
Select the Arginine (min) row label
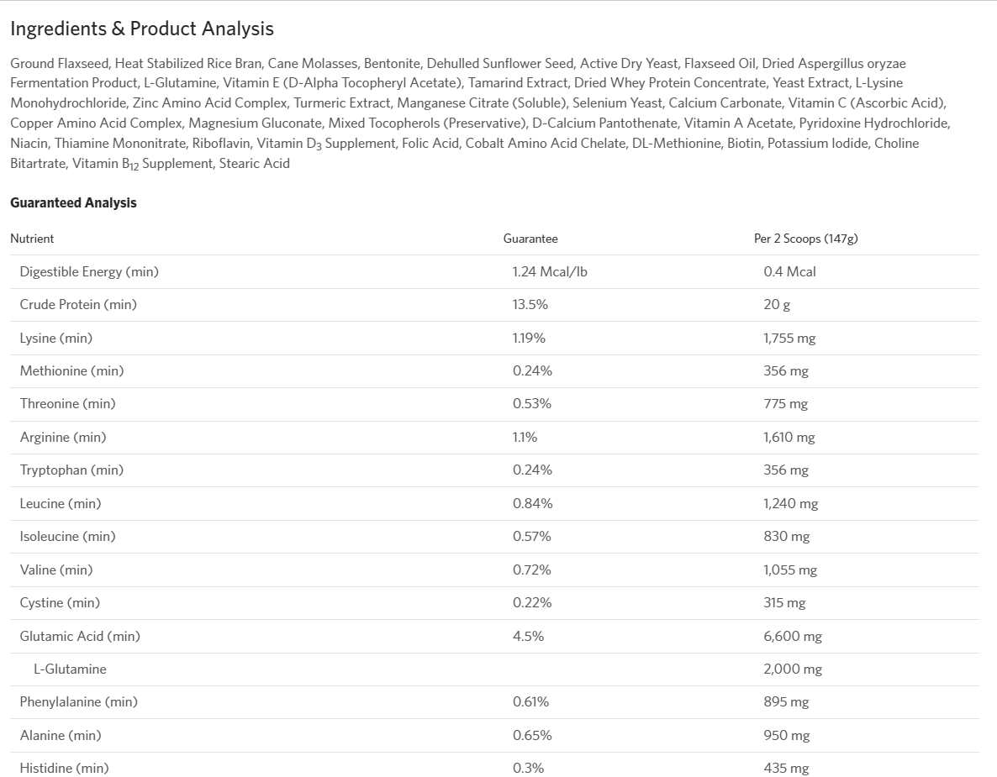coord(63,437)
